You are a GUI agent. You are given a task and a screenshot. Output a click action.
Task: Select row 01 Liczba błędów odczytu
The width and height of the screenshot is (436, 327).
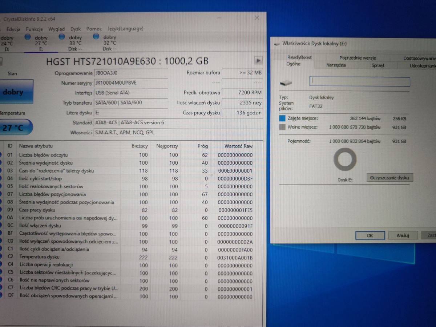pyautogui.click(x=130, y=155)
